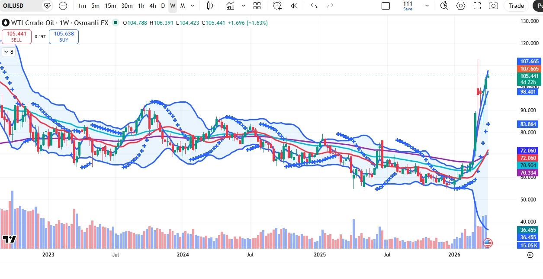Viewport: 543px width, 279px height.
Task: Enter fullscreen chart mode
Action: [x=477, y=6]
